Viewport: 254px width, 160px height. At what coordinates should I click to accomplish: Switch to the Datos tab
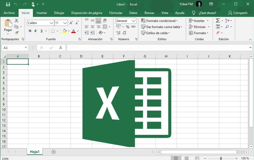[133, 13]
